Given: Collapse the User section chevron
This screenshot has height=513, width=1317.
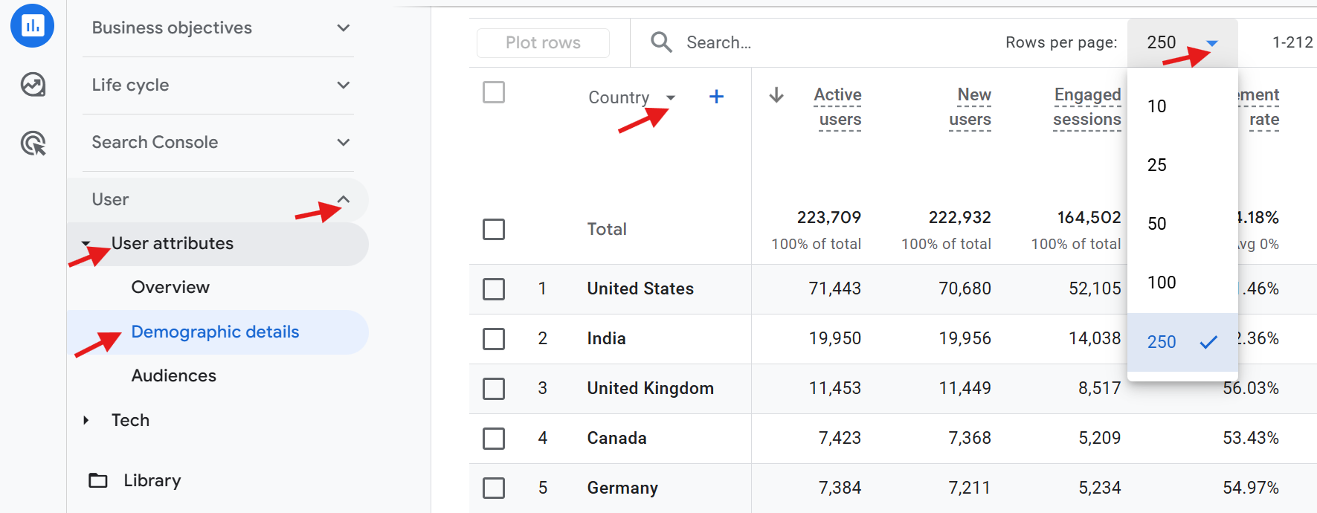Looking at the screenshot, I should (343, 199).
